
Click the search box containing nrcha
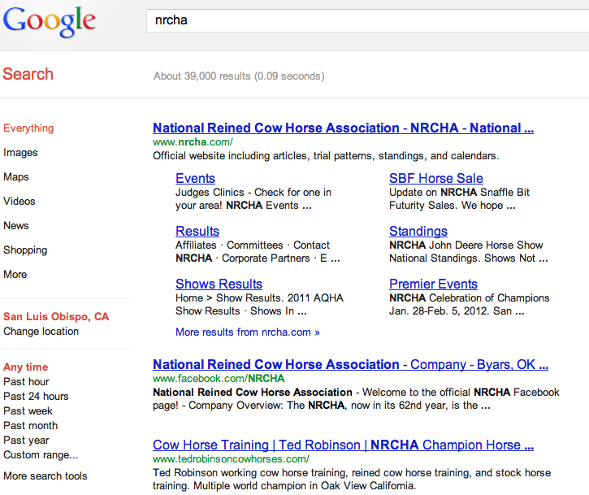pos(366,20)
